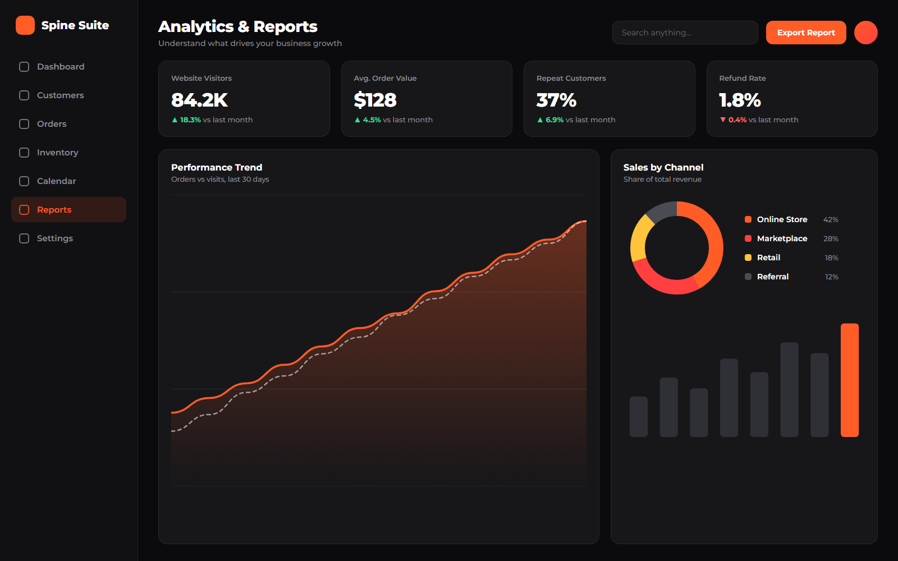
Task: Click the Sales by Channel heading
Action: point(663,167)
